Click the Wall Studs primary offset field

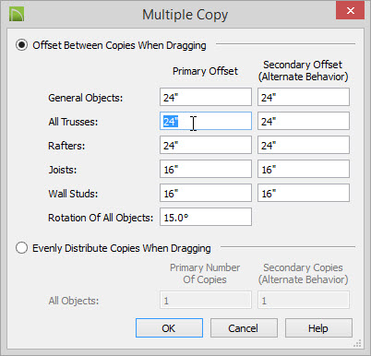click(x=206, y=193)
